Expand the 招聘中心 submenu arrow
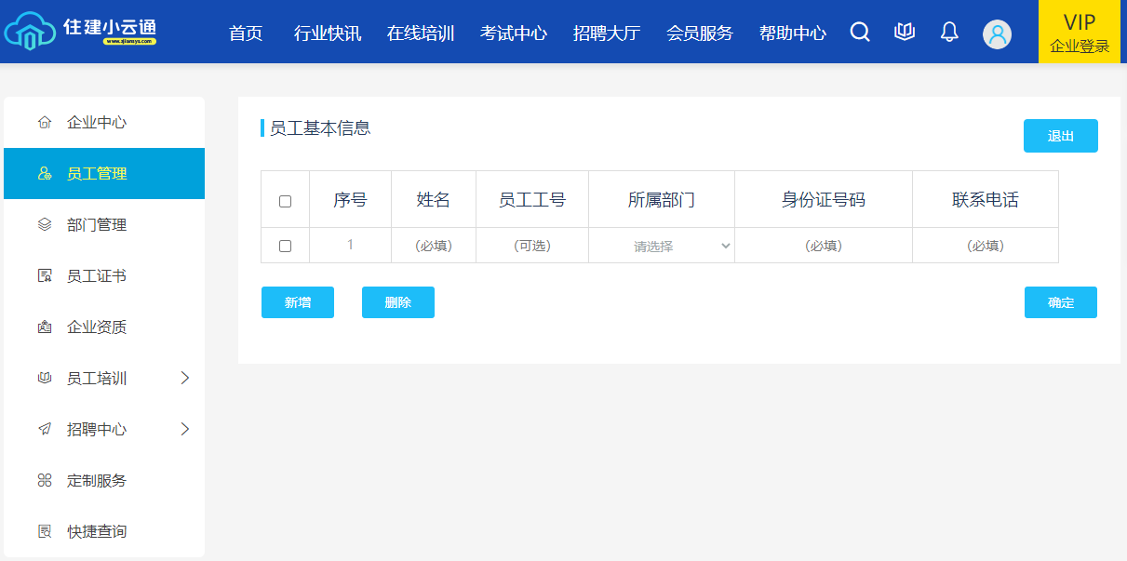The width and height of the screenshot is (1127, 561). 184,429
